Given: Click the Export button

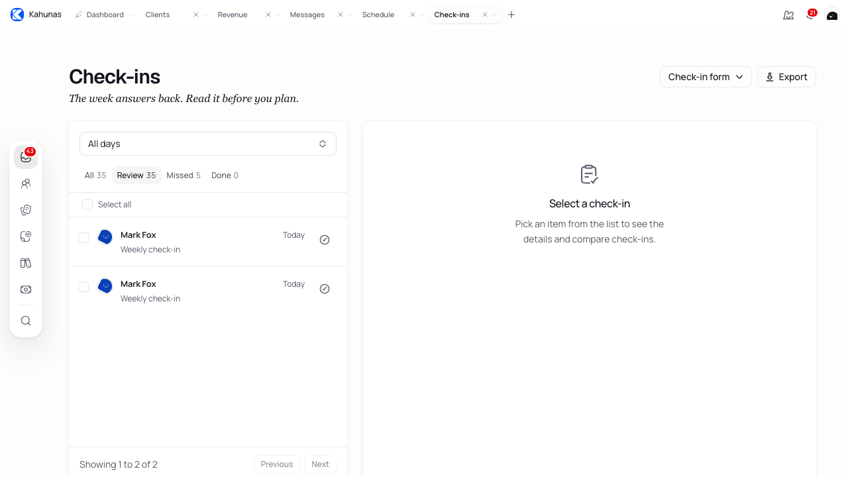Looking at the screenshot, I should (786, 77).
